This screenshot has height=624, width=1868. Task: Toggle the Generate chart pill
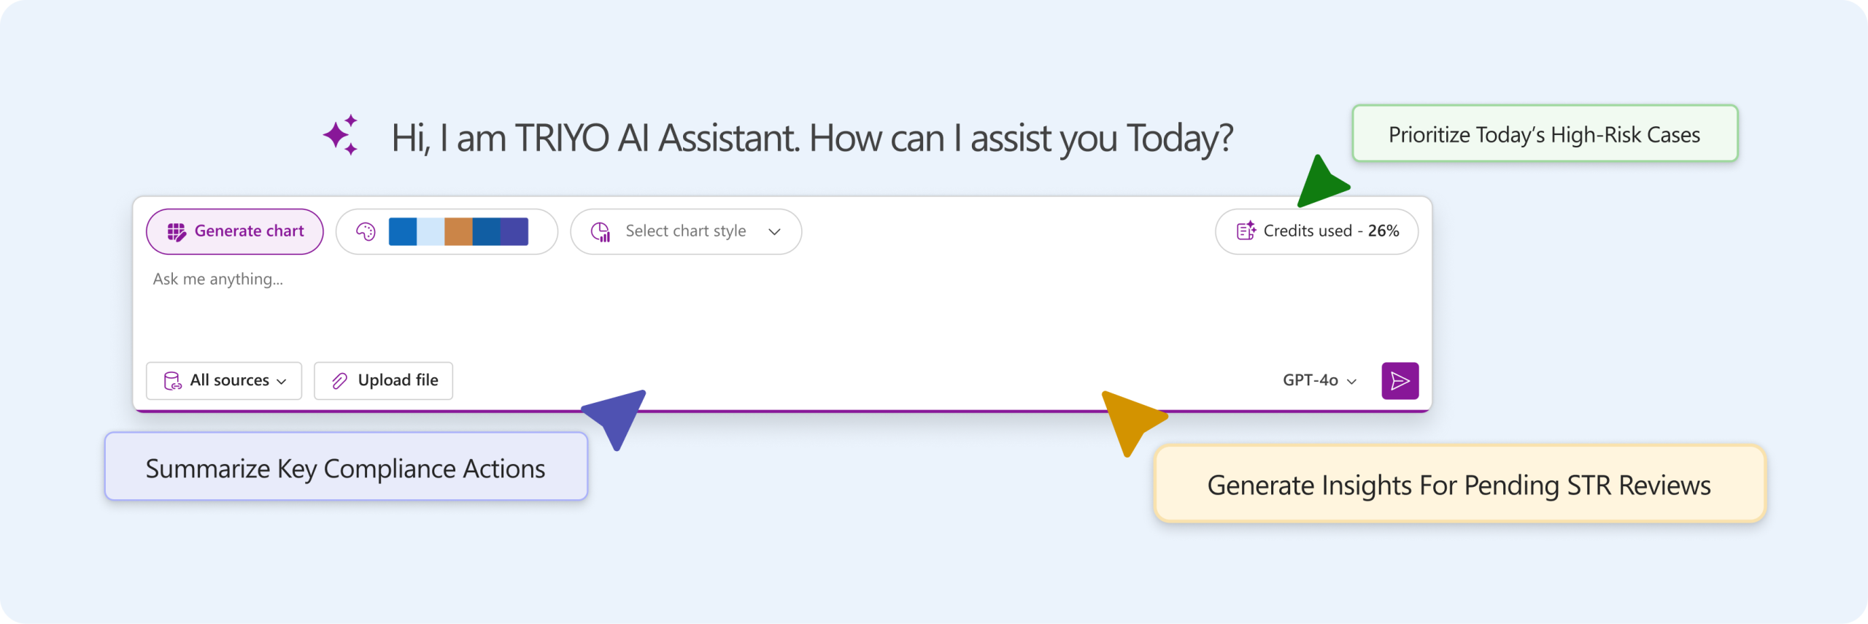235,231
